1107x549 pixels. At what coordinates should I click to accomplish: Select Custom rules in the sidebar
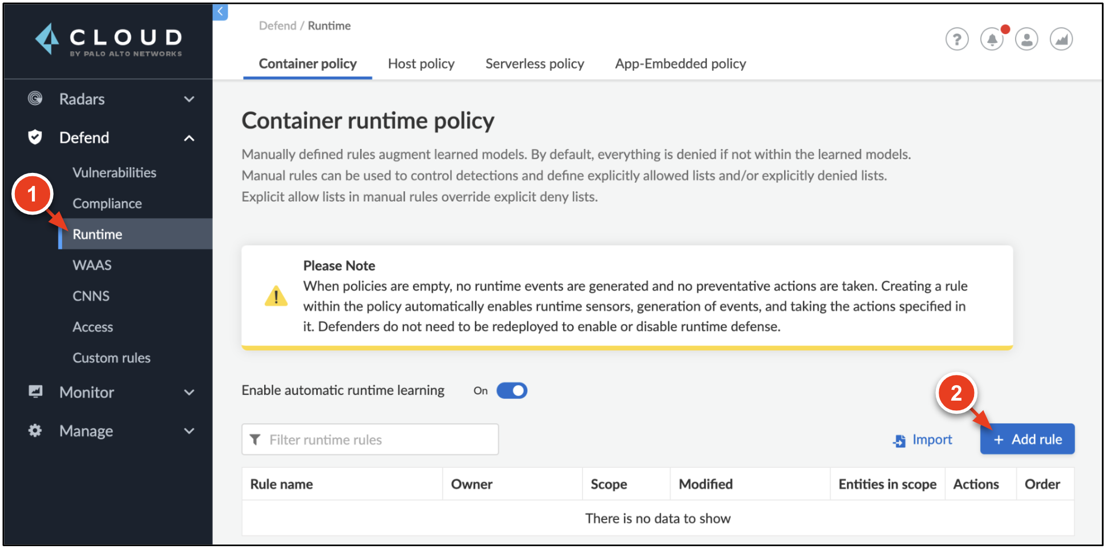click(x=112, y=358)
